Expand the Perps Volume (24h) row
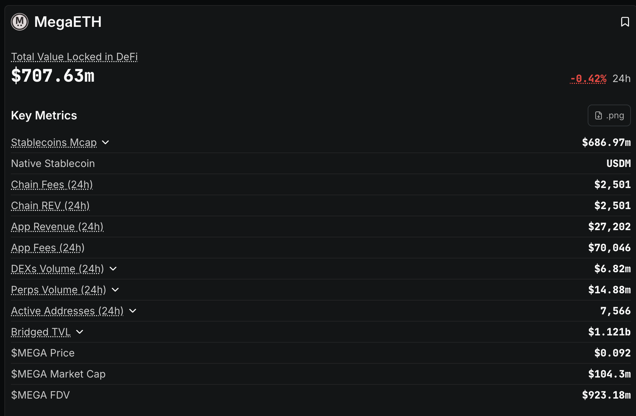 [115, 290]
